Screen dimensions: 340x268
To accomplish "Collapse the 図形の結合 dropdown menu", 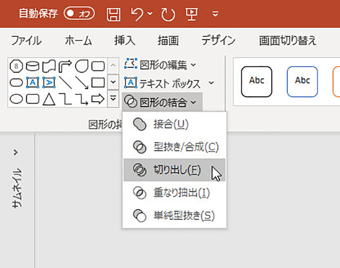I will pos(162,102).
